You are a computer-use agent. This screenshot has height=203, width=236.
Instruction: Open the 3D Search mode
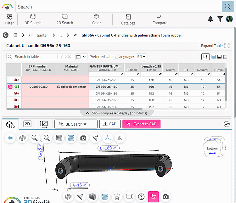(33, 19)
